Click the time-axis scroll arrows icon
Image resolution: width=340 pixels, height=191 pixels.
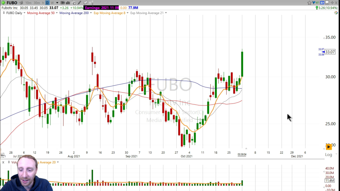(x=2, y=155)
